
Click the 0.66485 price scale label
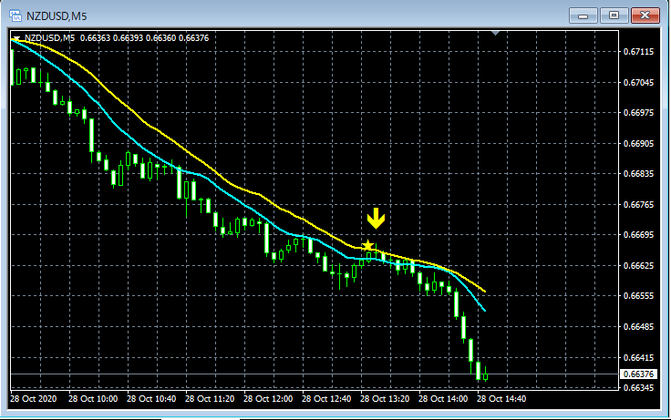coord(638,327)
